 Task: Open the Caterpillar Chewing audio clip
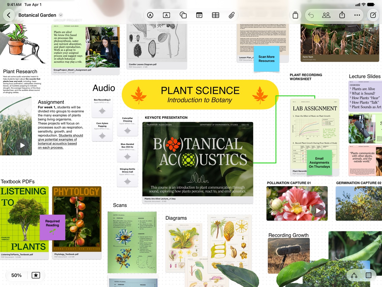click(127, 125)
